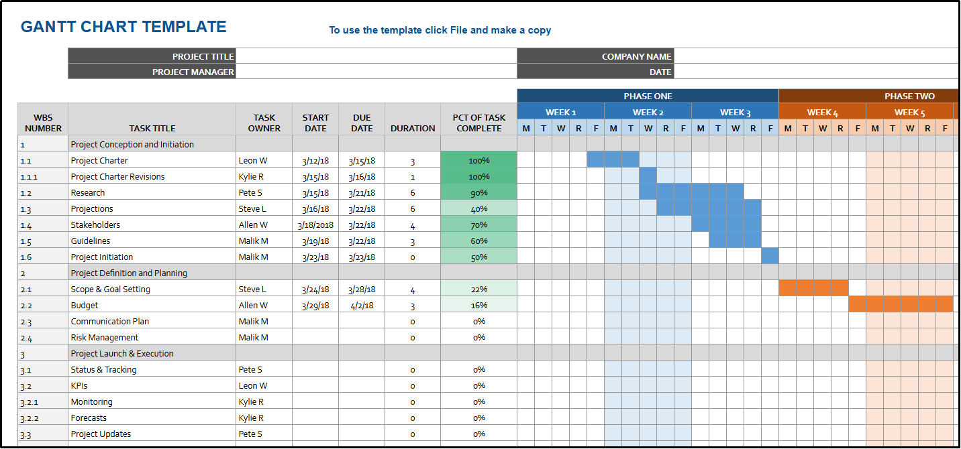
Task: Click the Date entry cell
Action: click(815, 72)
